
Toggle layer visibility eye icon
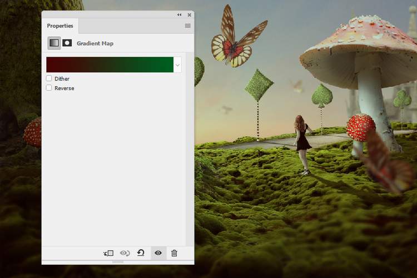pos(158,253)
